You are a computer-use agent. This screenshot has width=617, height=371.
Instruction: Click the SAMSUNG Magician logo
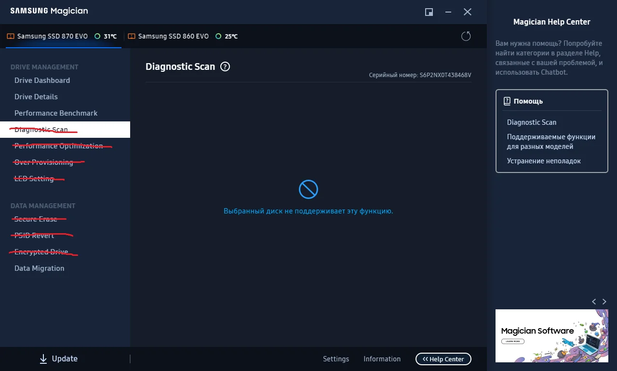pyautogui.click(x=49, y=11)
